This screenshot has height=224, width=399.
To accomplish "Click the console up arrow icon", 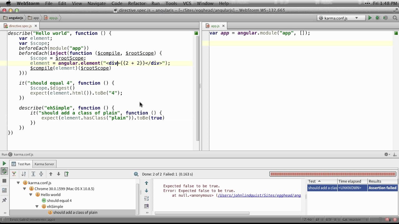I will click(x=147, y=183).
